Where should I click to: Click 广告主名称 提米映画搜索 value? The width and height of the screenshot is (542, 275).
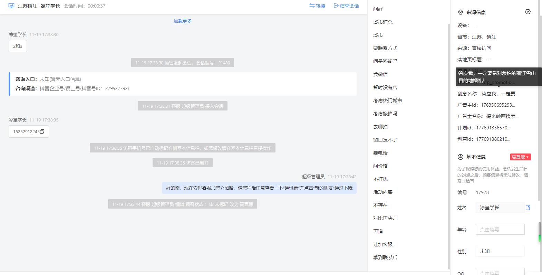point(502,116)
